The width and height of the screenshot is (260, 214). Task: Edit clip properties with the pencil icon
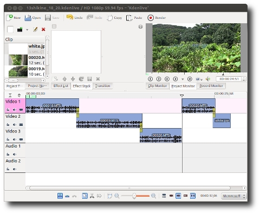click(x=35, y=29)
